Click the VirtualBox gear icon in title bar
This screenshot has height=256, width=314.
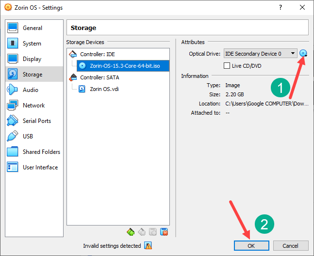pos(8,7)
